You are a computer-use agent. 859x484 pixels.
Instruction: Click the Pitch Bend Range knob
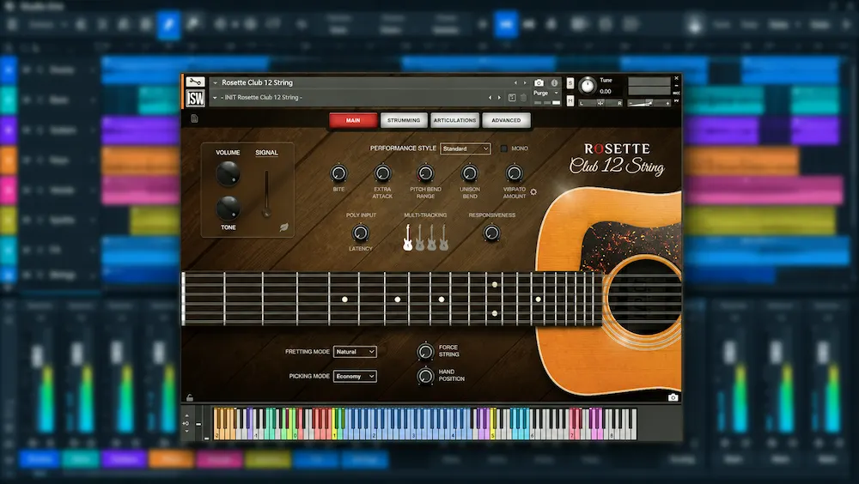point(426,173)
